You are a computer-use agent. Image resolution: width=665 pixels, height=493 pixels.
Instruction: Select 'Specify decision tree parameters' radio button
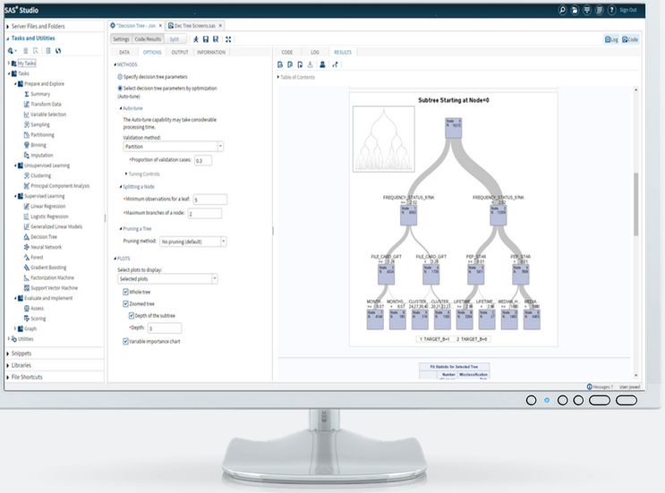120,77
